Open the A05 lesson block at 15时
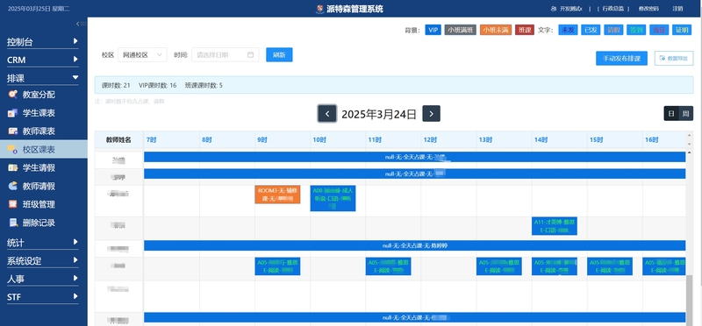The height and width of the screenshot is (326, 702). [610, 266]
